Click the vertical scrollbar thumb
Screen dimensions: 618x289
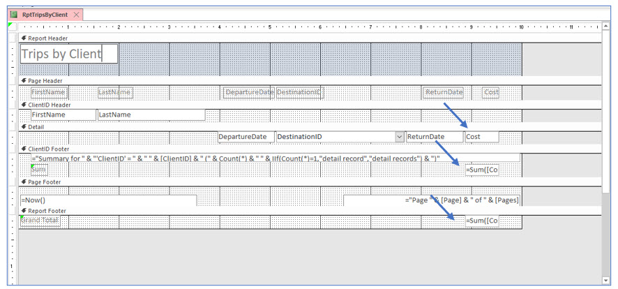click(605, 112)
